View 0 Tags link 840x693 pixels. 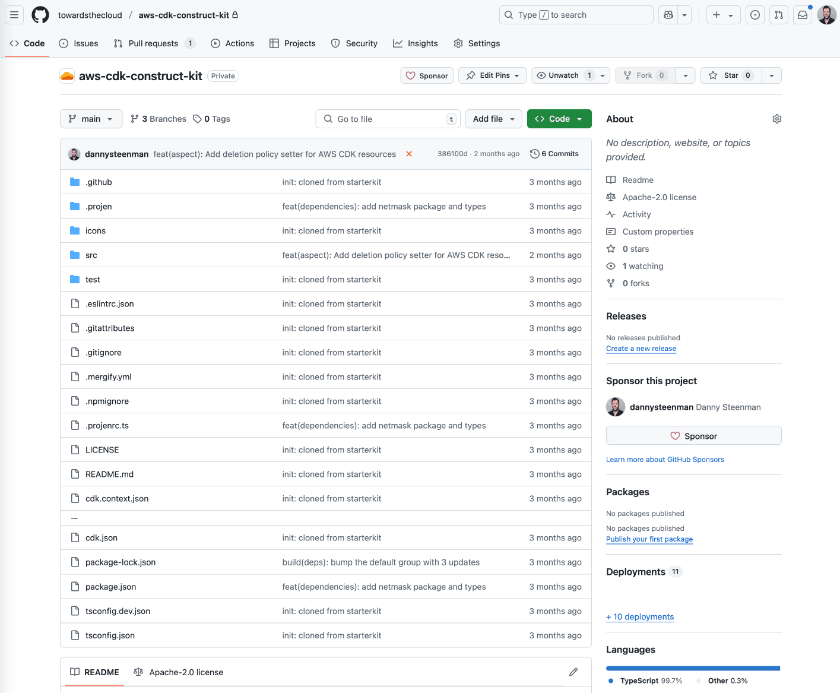tap(212, 119)
